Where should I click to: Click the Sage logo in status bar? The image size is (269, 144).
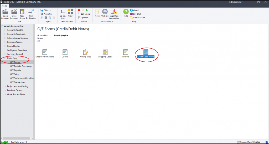pos(4,142)
